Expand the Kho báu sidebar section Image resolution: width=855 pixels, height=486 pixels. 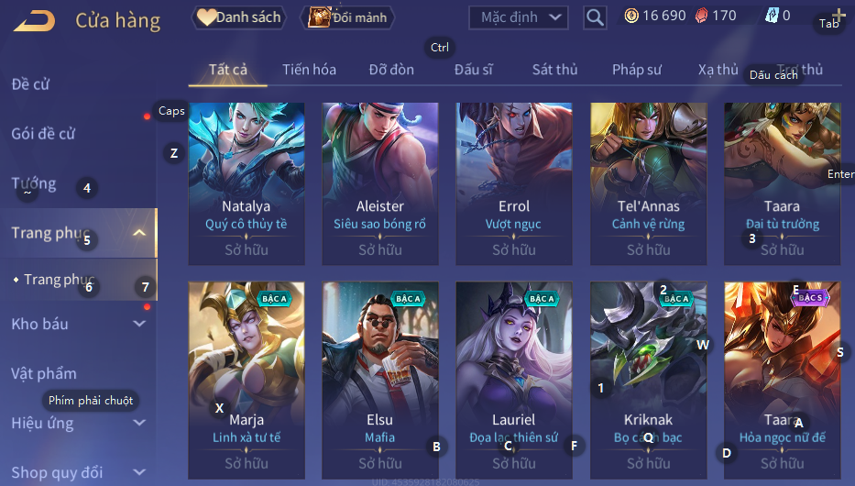(139, 324)
